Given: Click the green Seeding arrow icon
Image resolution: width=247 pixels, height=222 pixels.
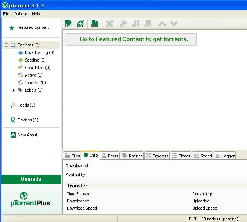Looking at the screenshot, I should [x=21, y=60].
